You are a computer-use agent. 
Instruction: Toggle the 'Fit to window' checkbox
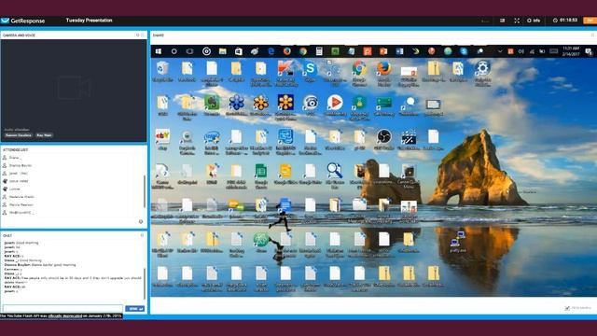[568, 308]
